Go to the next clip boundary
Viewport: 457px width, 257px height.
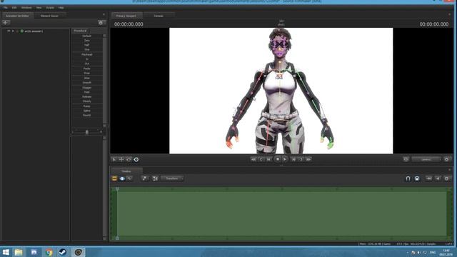(301, 159)
